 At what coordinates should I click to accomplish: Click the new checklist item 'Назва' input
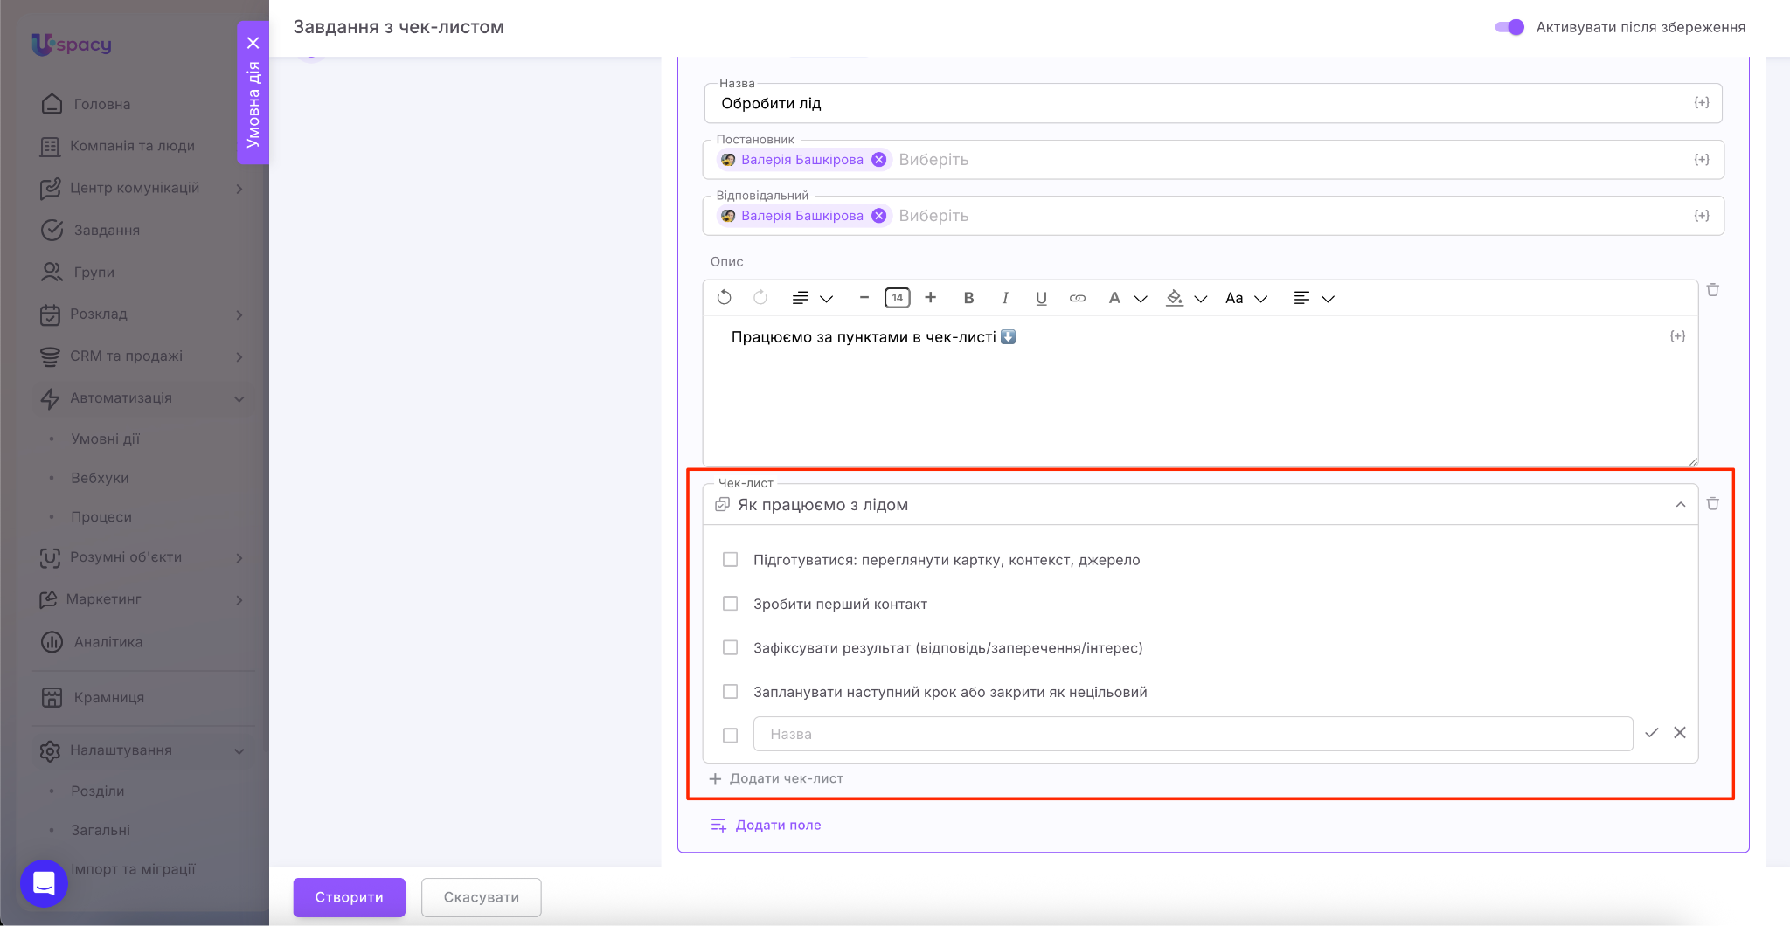pos(1192,734)
